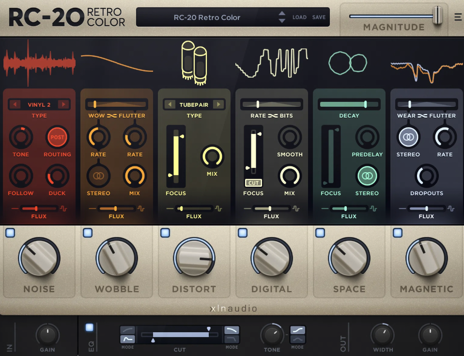
Task: Click the large DISTORT knob
Action: pyautogui.click(x=194, y=258)
